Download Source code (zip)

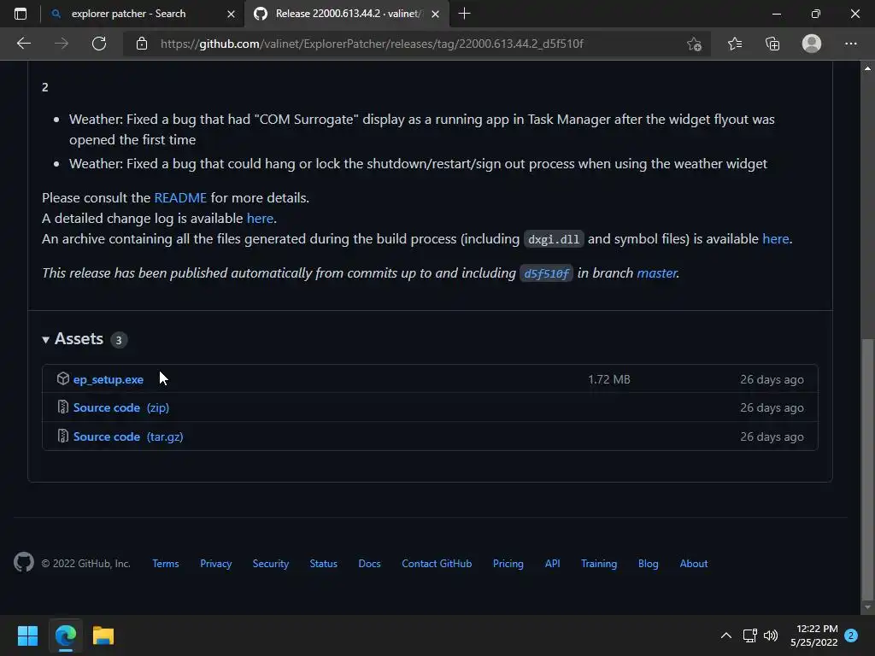pyautogui.click(x=121, y=407)
